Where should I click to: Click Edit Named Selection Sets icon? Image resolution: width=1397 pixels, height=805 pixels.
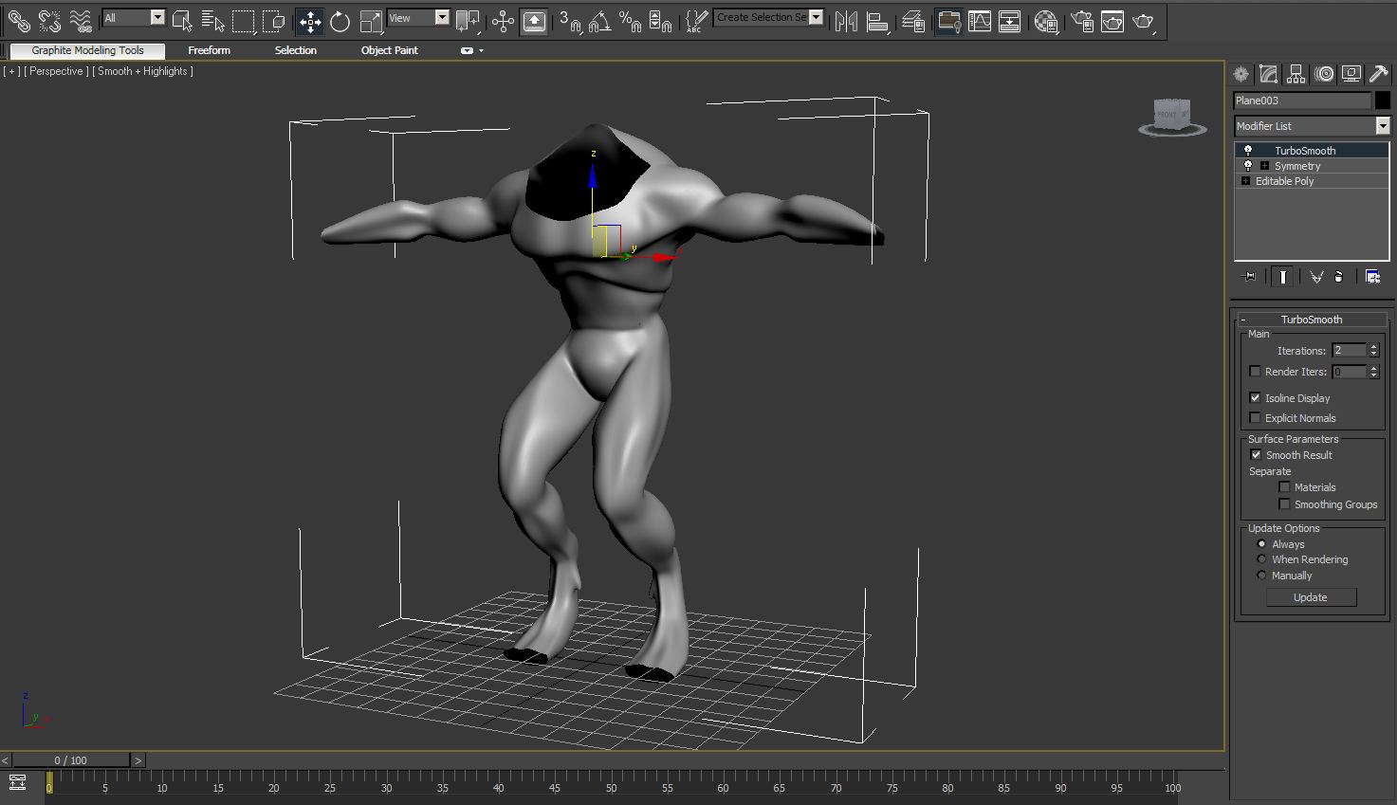697,20
